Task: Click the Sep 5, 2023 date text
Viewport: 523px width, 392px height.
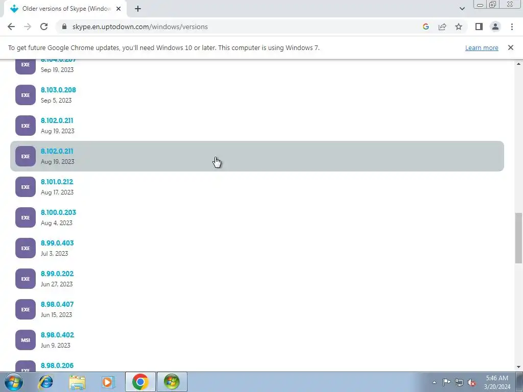Action: coord(56,101)
